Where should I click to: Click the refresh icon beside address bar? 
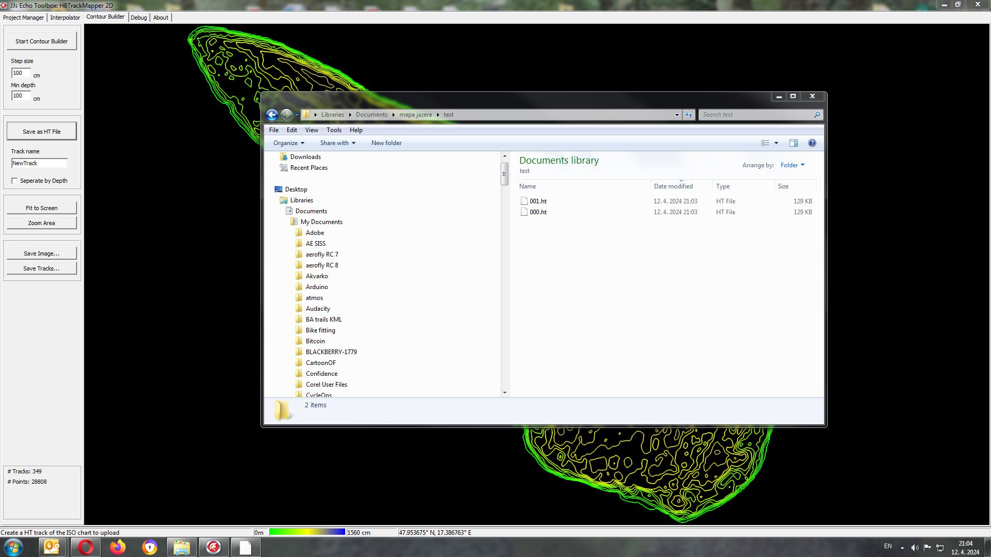point(689,115)
